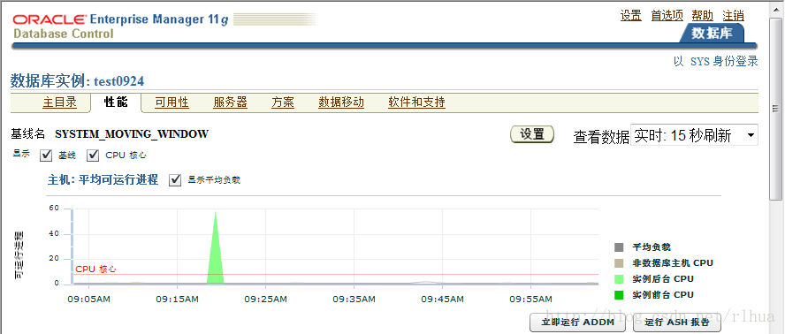The image size is (785, 334).
Task: Click the 以 SYS 身份登录 text
Action: click(x=716, y=62)
